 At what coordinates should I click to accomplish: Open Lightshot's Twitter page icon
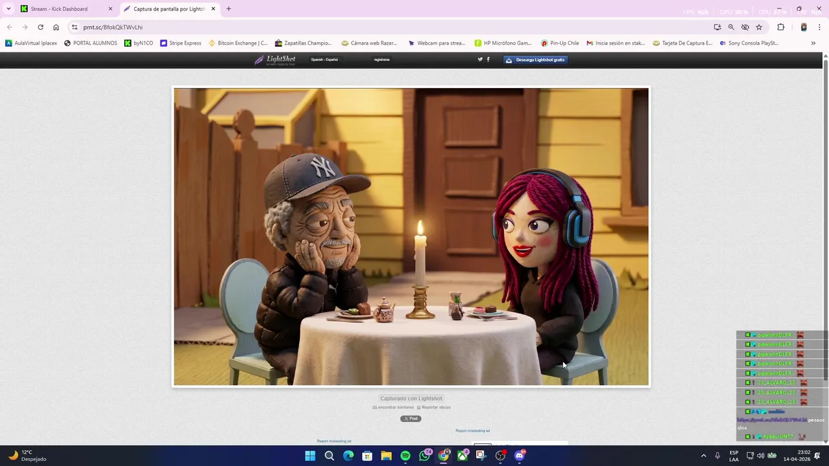pyautogui.click(x=480, y=60)
